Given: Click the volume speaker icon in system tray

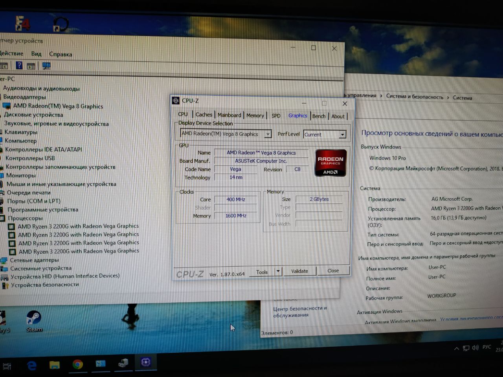Looking at the screenshot, I should coord(475,348).
